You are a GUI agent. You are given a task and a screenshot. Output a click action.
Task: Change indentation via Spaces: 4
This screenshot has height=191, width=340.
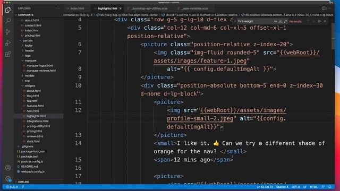coord(282,187)
